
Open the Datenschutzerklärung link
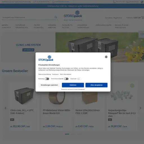[x=44, y=74]
